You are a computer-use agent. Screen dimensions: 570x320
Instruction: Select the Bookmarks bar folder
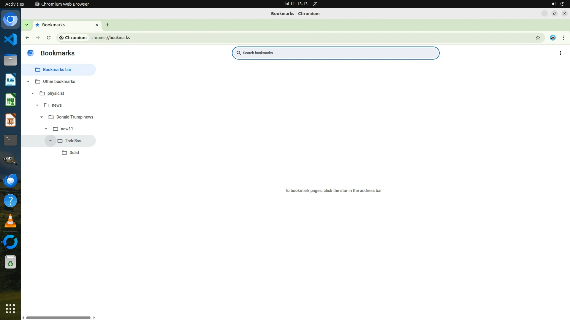(57, 70)
